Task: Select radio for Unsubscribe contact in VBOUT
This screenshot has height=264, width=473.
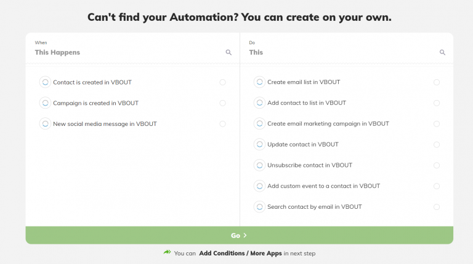Action: 437,165
